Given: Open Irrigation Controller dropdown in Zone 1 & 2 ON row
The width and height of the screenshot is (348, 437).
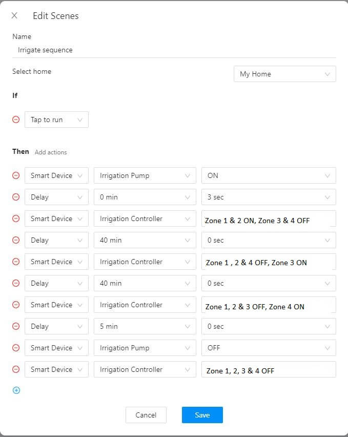Looking at the screenshot, I should (145, 218).
